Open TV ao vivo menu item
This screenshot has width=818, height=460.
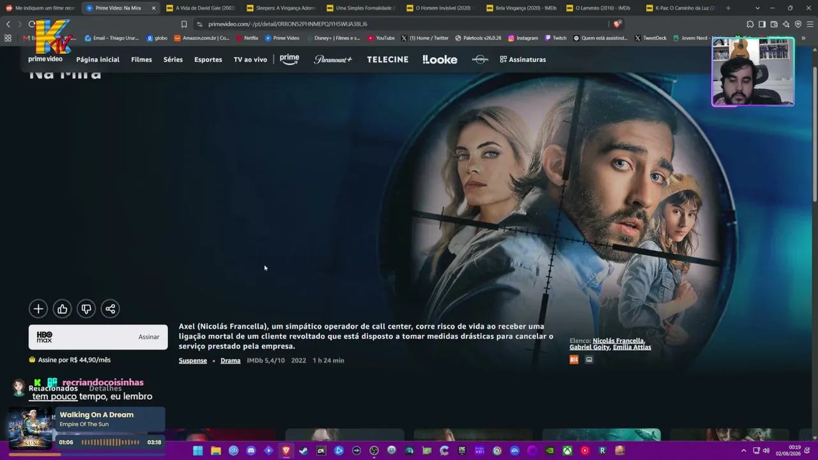click(x=251, y=59)
